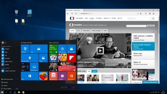This screenshot has height=94, width=167.
Task: Open the Edge Hub icon
Action: click(x=146, y=14)
